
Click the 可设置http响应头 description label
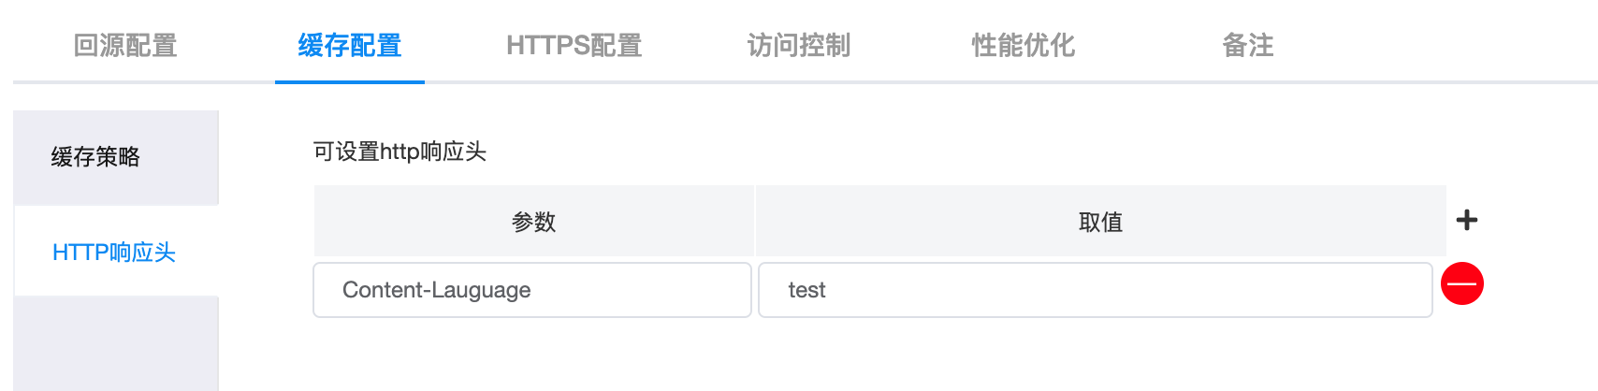pyautogui.click(x=399, y=152)
